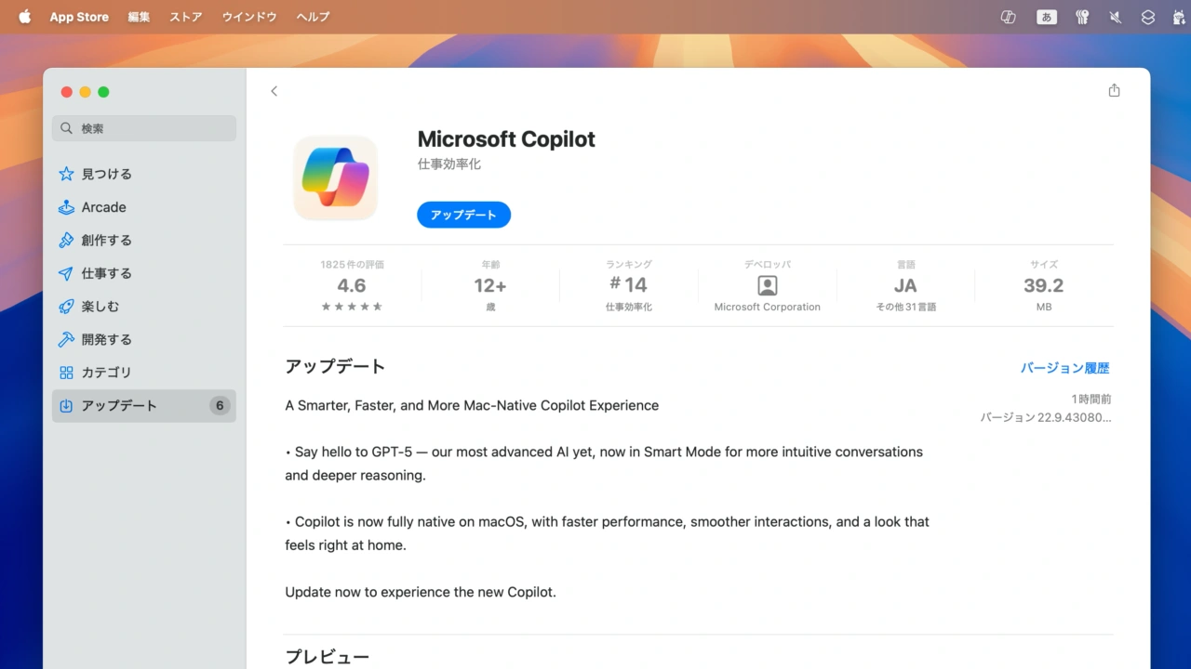The width and height of the screenshot is (1191, 669).
Task: Open the ストア (Store) menu
Action: tap(185, 17)
